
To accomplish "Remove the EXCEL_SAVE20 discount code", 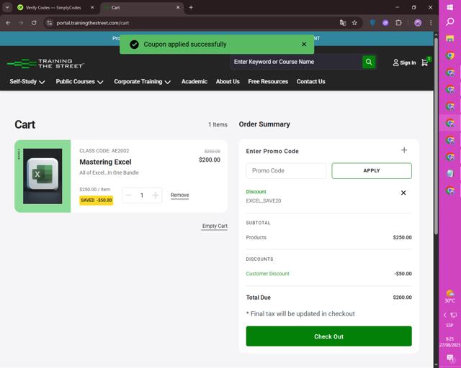I will pyautogui.click(x=403, y=193).
